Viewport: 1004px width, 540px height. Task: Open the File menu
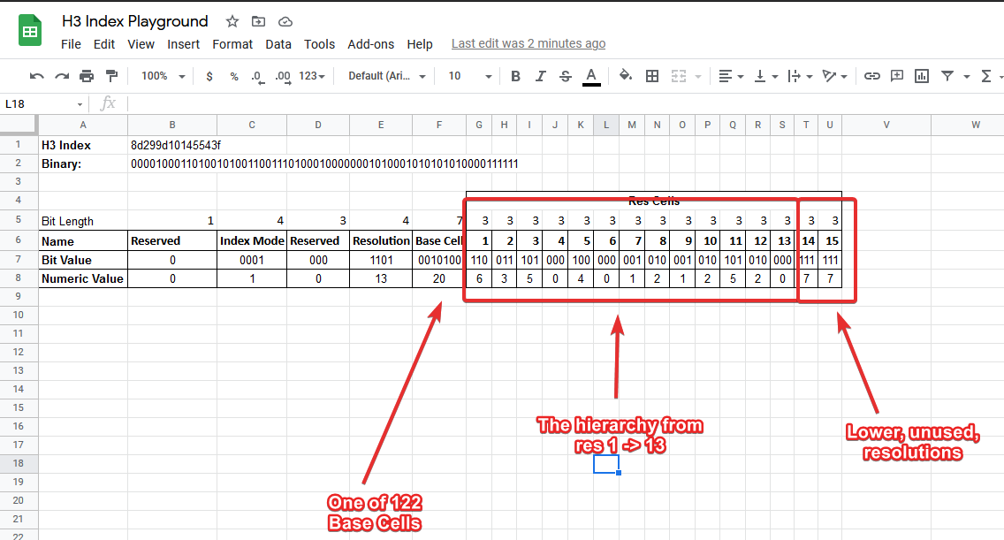tap(71, 44)
